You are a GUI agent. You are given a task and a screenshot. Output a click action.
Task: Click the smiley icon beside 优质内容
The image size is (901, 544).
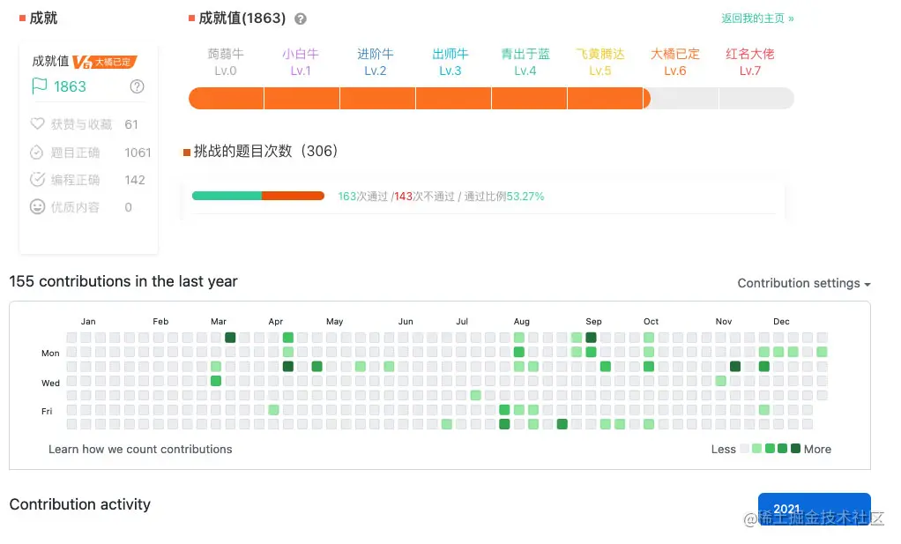coord(37,207)
